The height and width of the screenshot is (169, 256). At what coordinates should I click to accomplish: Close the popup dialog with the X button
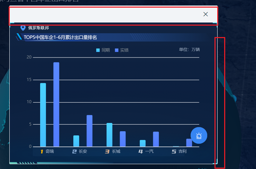[205, 14]
